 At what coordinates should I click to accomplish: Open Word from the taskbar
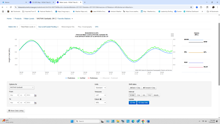click(x=148, y=121)
